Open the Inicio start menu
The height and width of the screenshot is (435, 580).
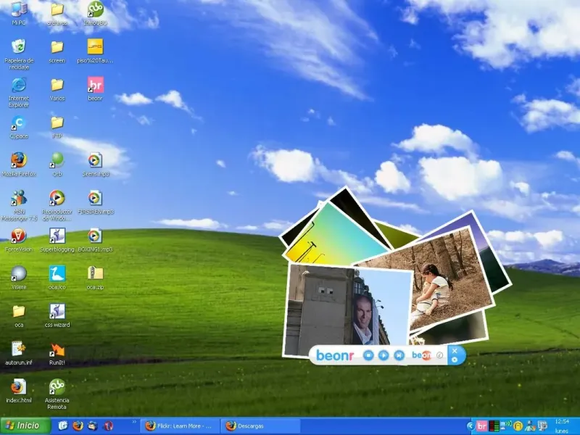(x=25, y=426)
